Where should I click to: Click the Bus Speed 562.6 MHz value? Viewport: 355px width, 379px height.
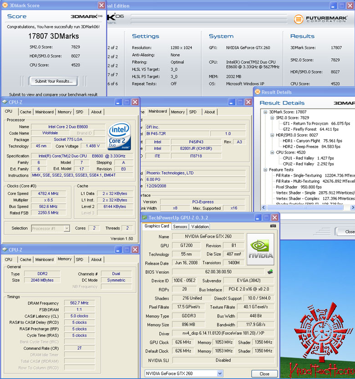click(x=48, y=206)
